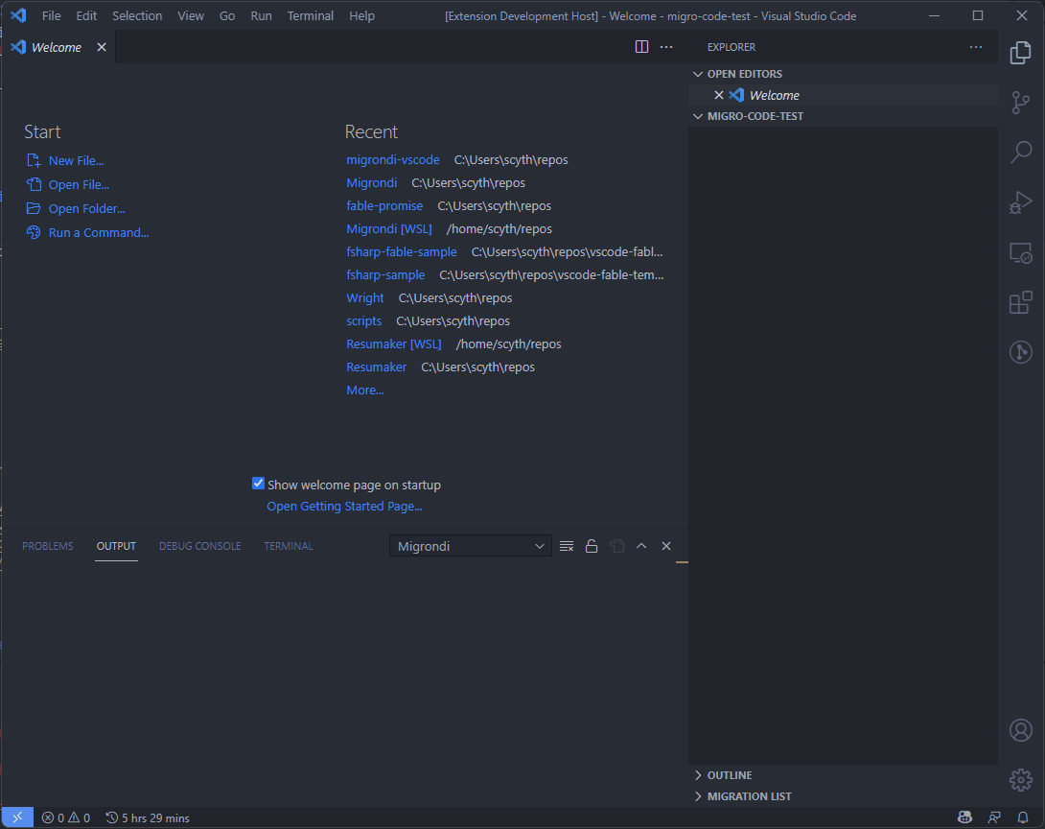Close the bottom panel
This screenshot has height=829, width=1045.
[665, 546]
